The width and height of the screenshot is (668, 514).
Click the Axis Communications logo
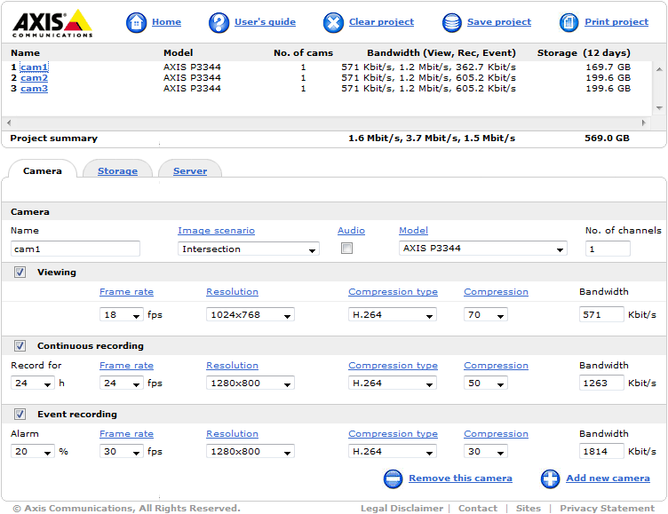coord(52,22)
